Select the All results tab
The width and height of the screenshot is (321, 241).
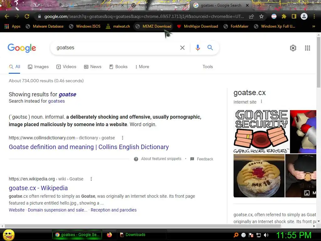click(x=14, y=67)
